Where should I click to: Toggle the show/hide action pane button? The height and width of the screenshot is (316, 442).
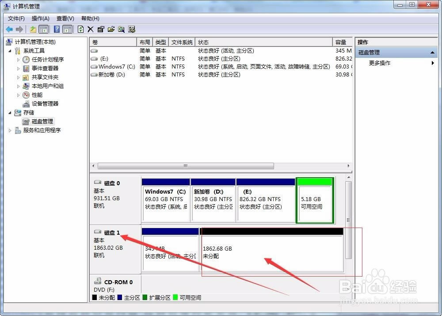click(67, 29)
